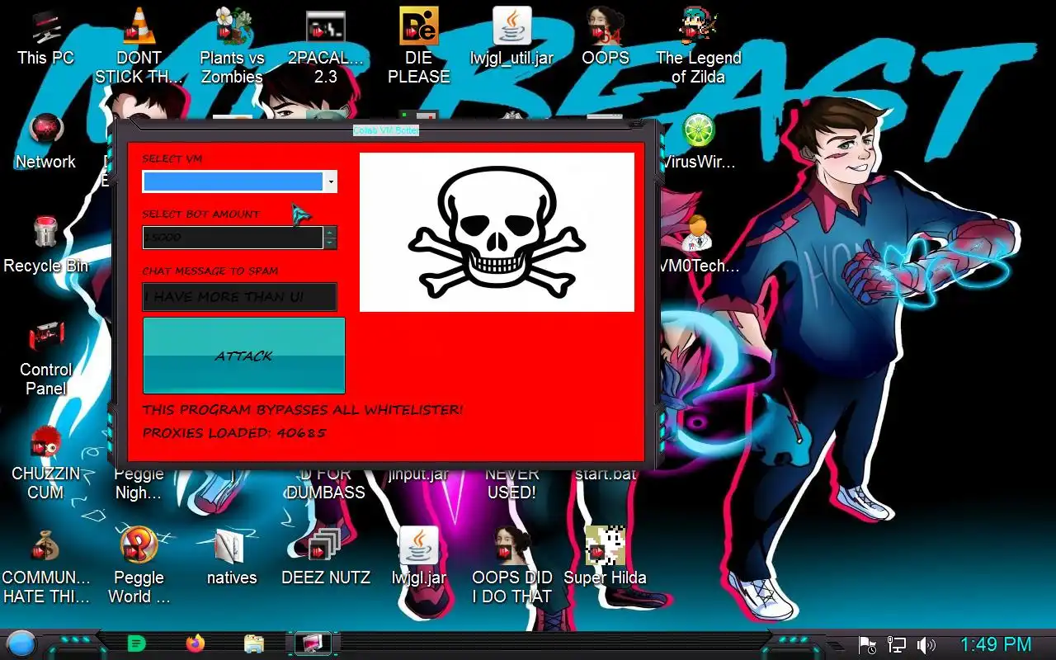The width and height of the screenshot is (1056, 660).
Task: Open File Explorer from the taskbar
Action: point(254,643)
